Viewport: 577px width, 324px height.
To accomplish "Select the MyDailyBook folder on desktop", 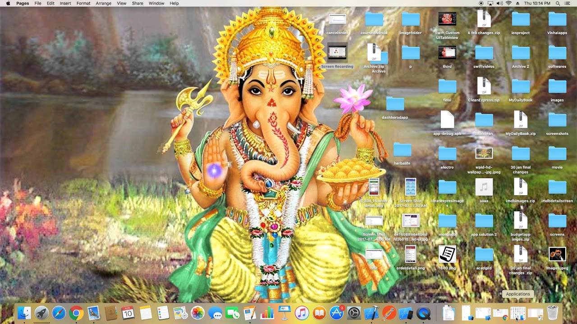I will point(521,90).
